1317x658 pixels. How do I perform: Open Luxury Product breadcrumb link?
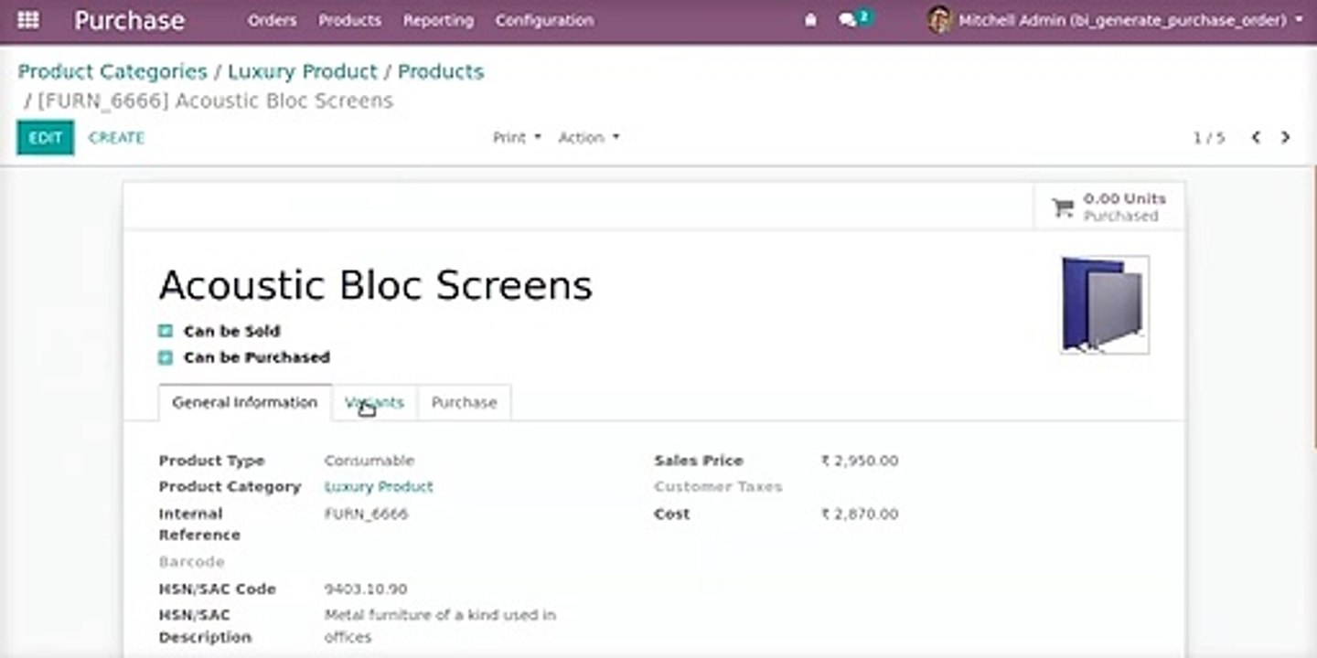[x=303, y=71]
